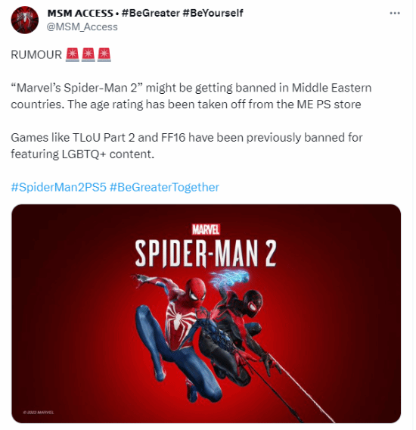Click the @MSM_Access handle
This screenshot has height=430, width=416.
(x=82, y=27)
